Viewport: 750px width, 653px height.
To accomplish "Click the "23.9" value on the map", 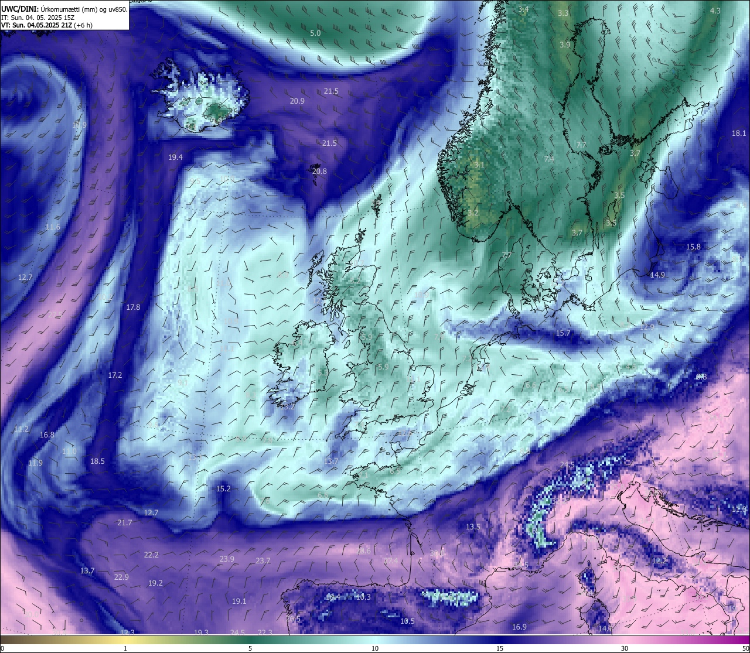I will [x=227, y=559].
